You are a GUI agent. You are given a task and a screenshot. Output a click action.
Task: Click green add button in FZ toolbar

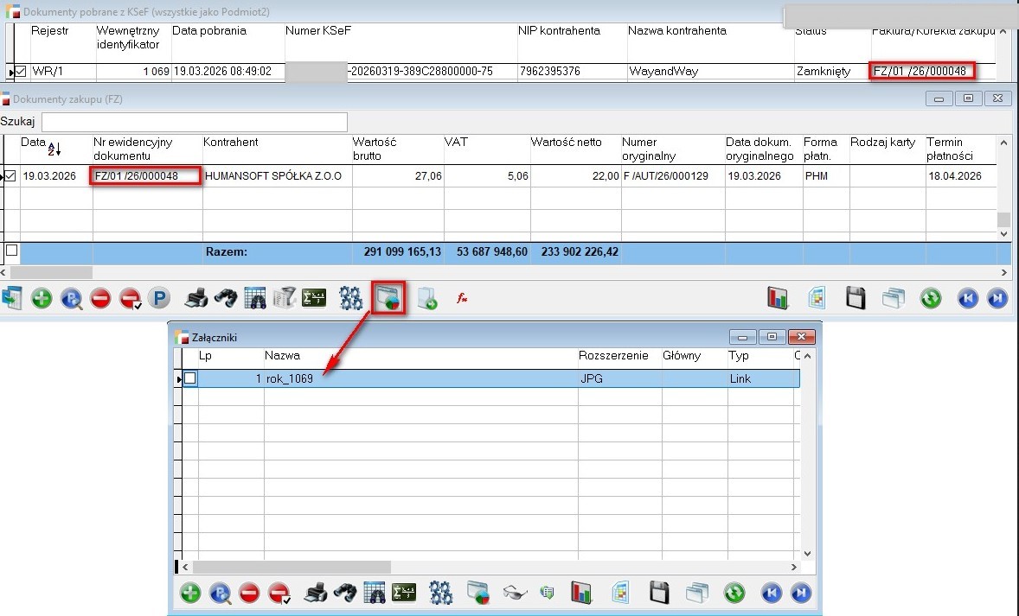(x=42, y=299)
